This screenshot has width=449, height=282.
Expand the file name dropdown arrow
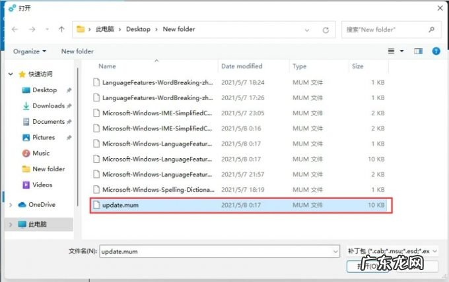[335, 252]
